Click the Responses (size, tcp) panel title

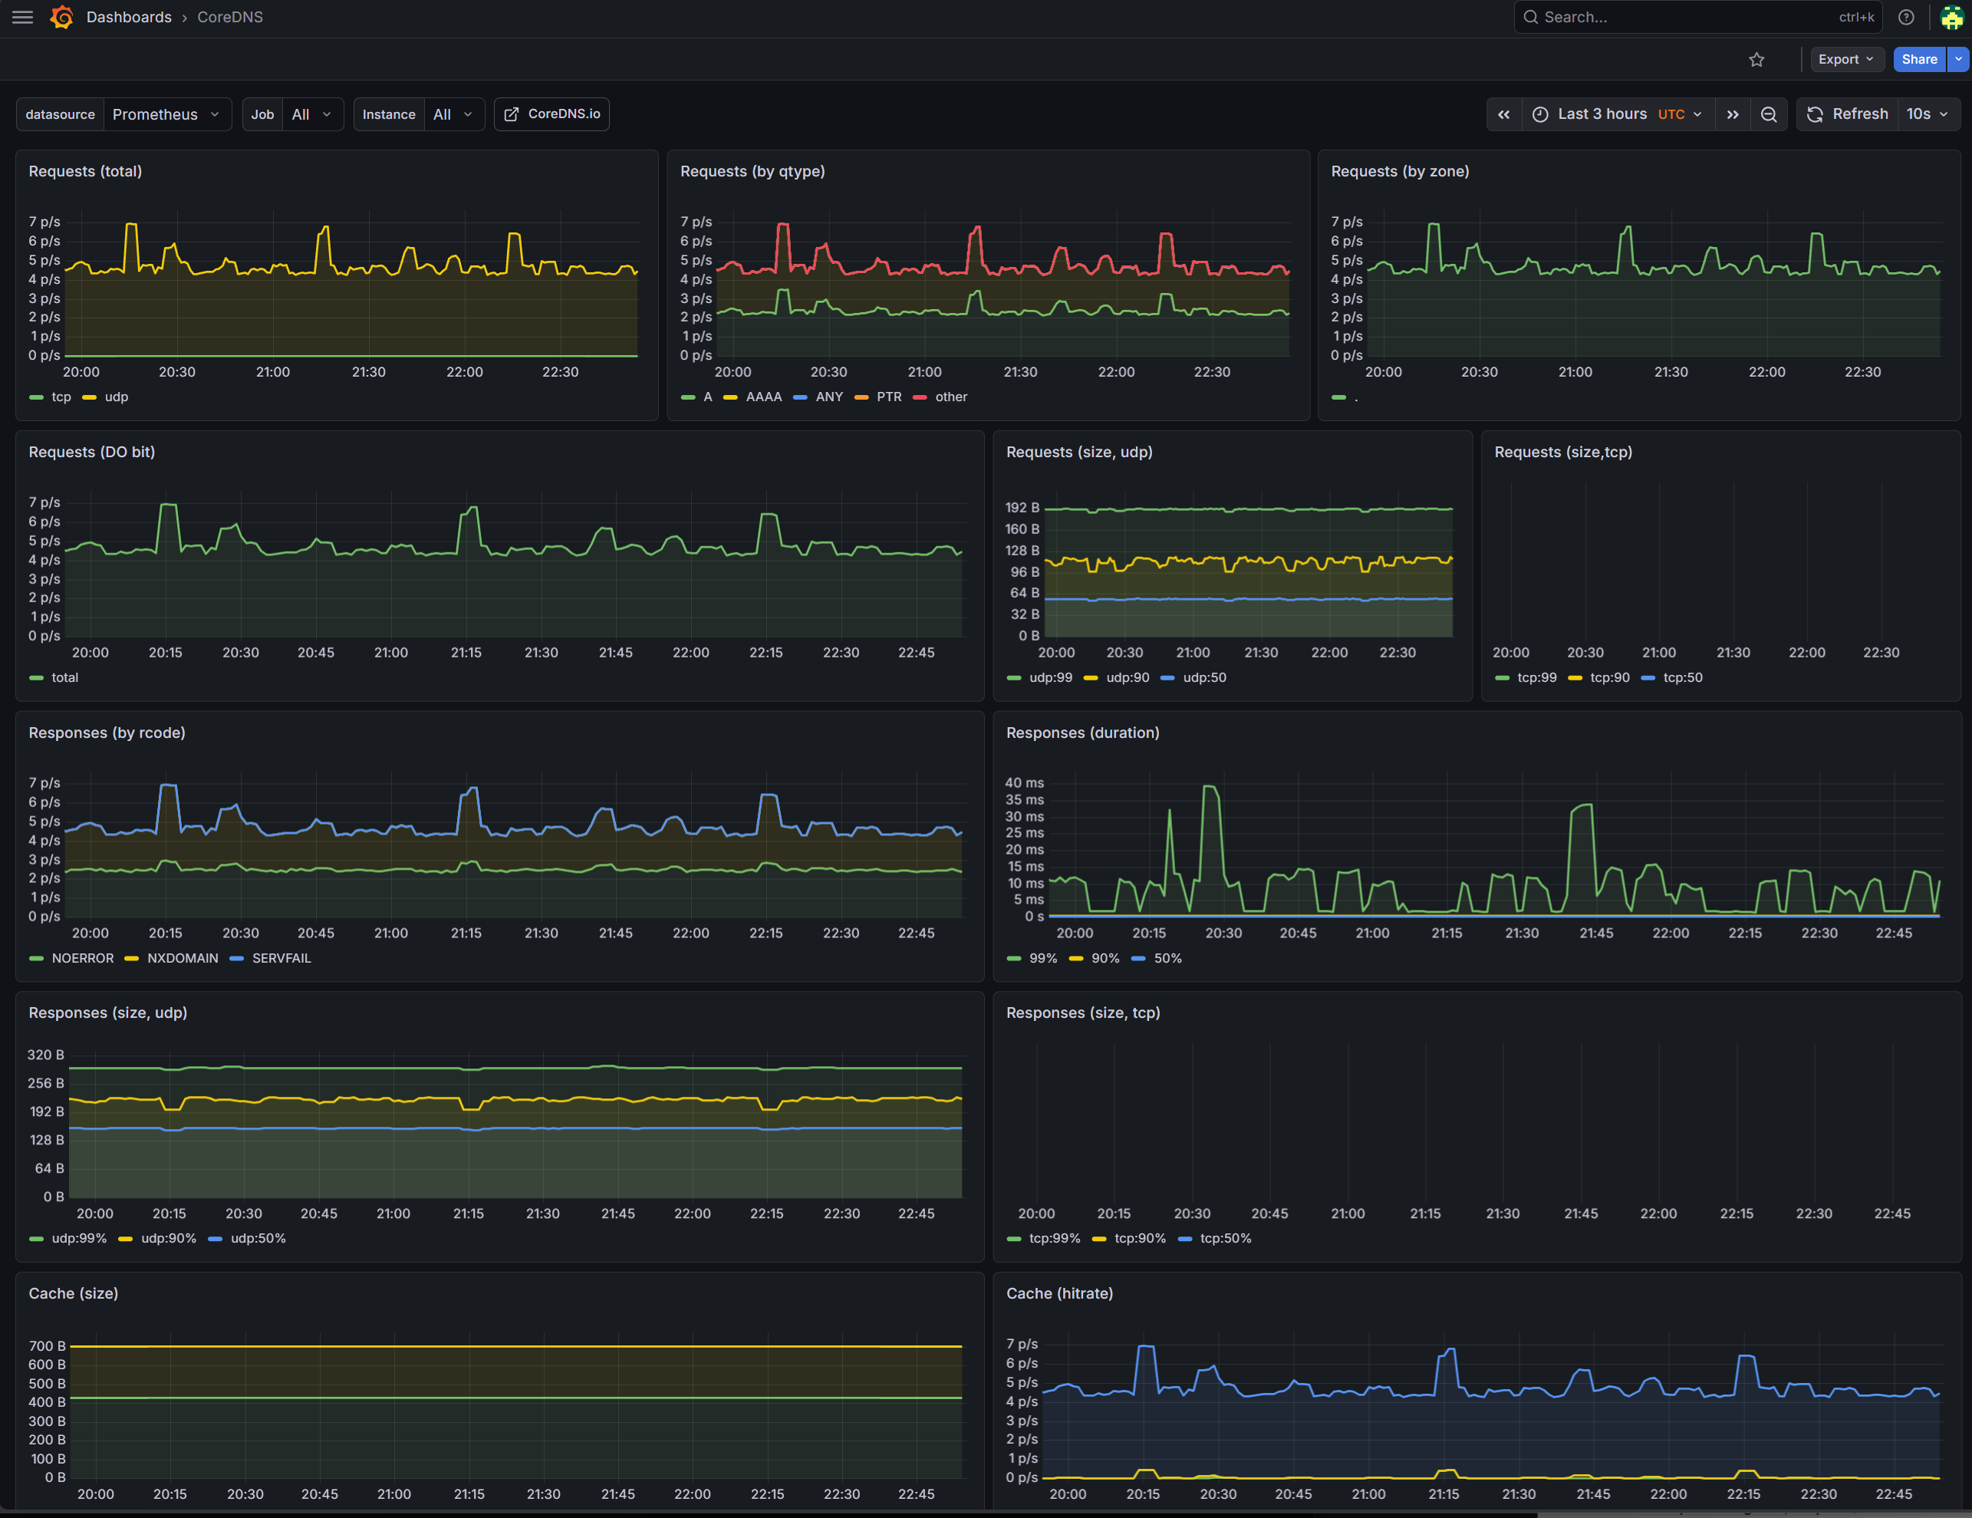coord(1082,1013)
